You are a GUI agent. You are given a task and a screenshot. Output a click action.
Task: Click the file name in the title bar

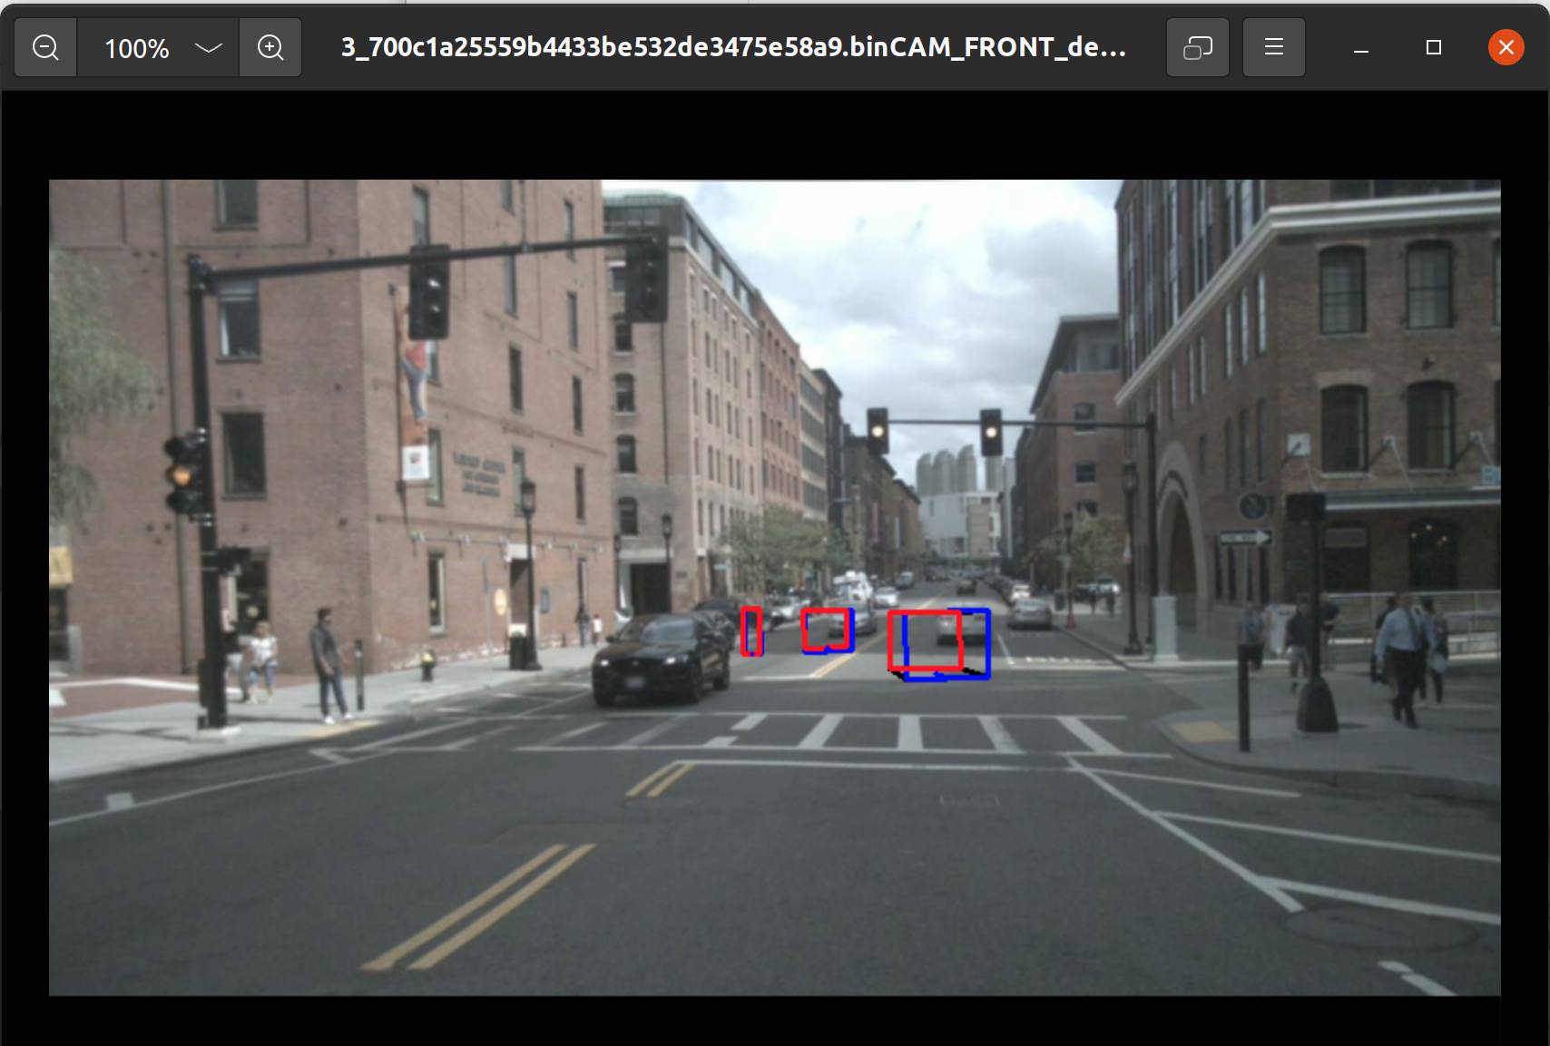733,47
